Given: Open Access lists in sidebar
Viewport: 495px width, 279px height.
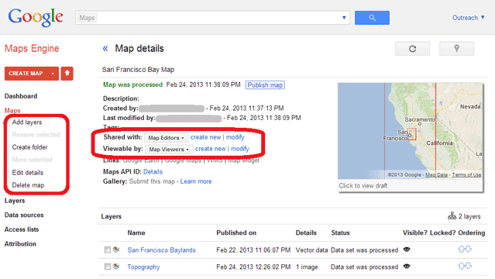Looking at the screenshot, I should 22,229.
